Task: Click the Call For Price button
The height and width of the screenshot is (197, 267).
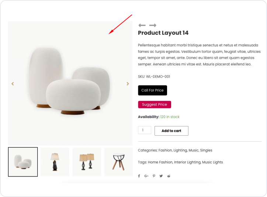Action: point(152,90)
